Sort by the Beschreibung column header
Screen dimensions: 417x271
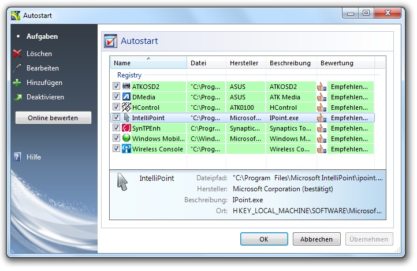point(291,63)
